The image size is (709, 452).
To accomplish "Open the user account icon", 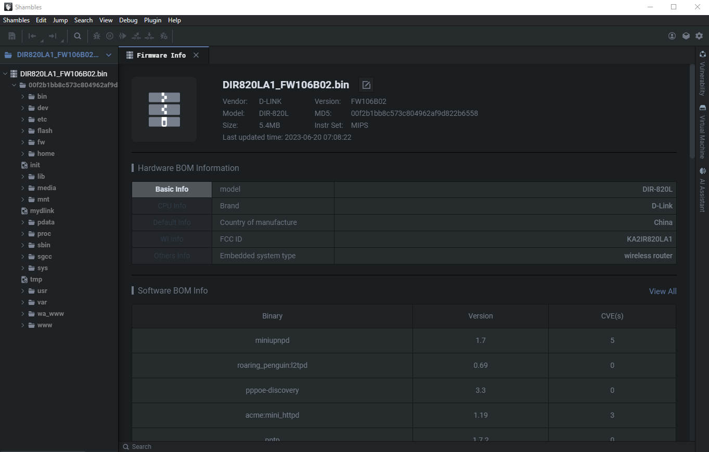I will tap(672, 36).
